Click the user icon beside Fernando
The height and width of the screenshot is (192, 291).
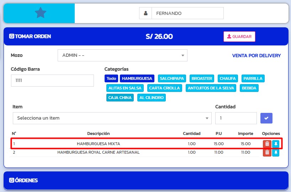coord(145,13)
